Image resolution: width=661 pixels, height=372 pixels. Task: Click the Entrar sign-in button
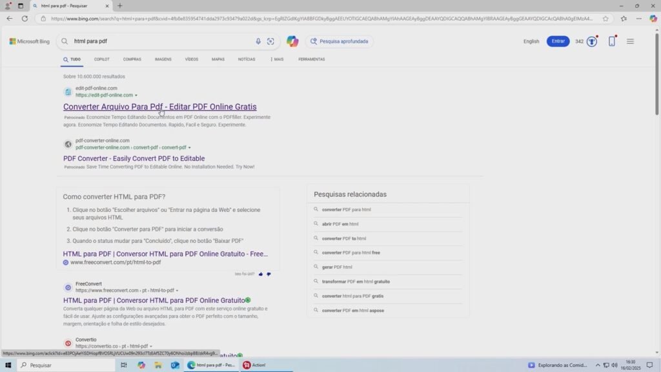(558, 41)
